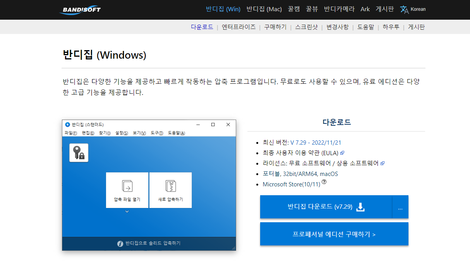470x267 pixels.
Task: Open Ark in top navigation
Action: point(365,9)
